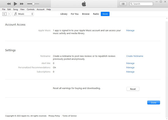Select the Store tab

[105, 14]
